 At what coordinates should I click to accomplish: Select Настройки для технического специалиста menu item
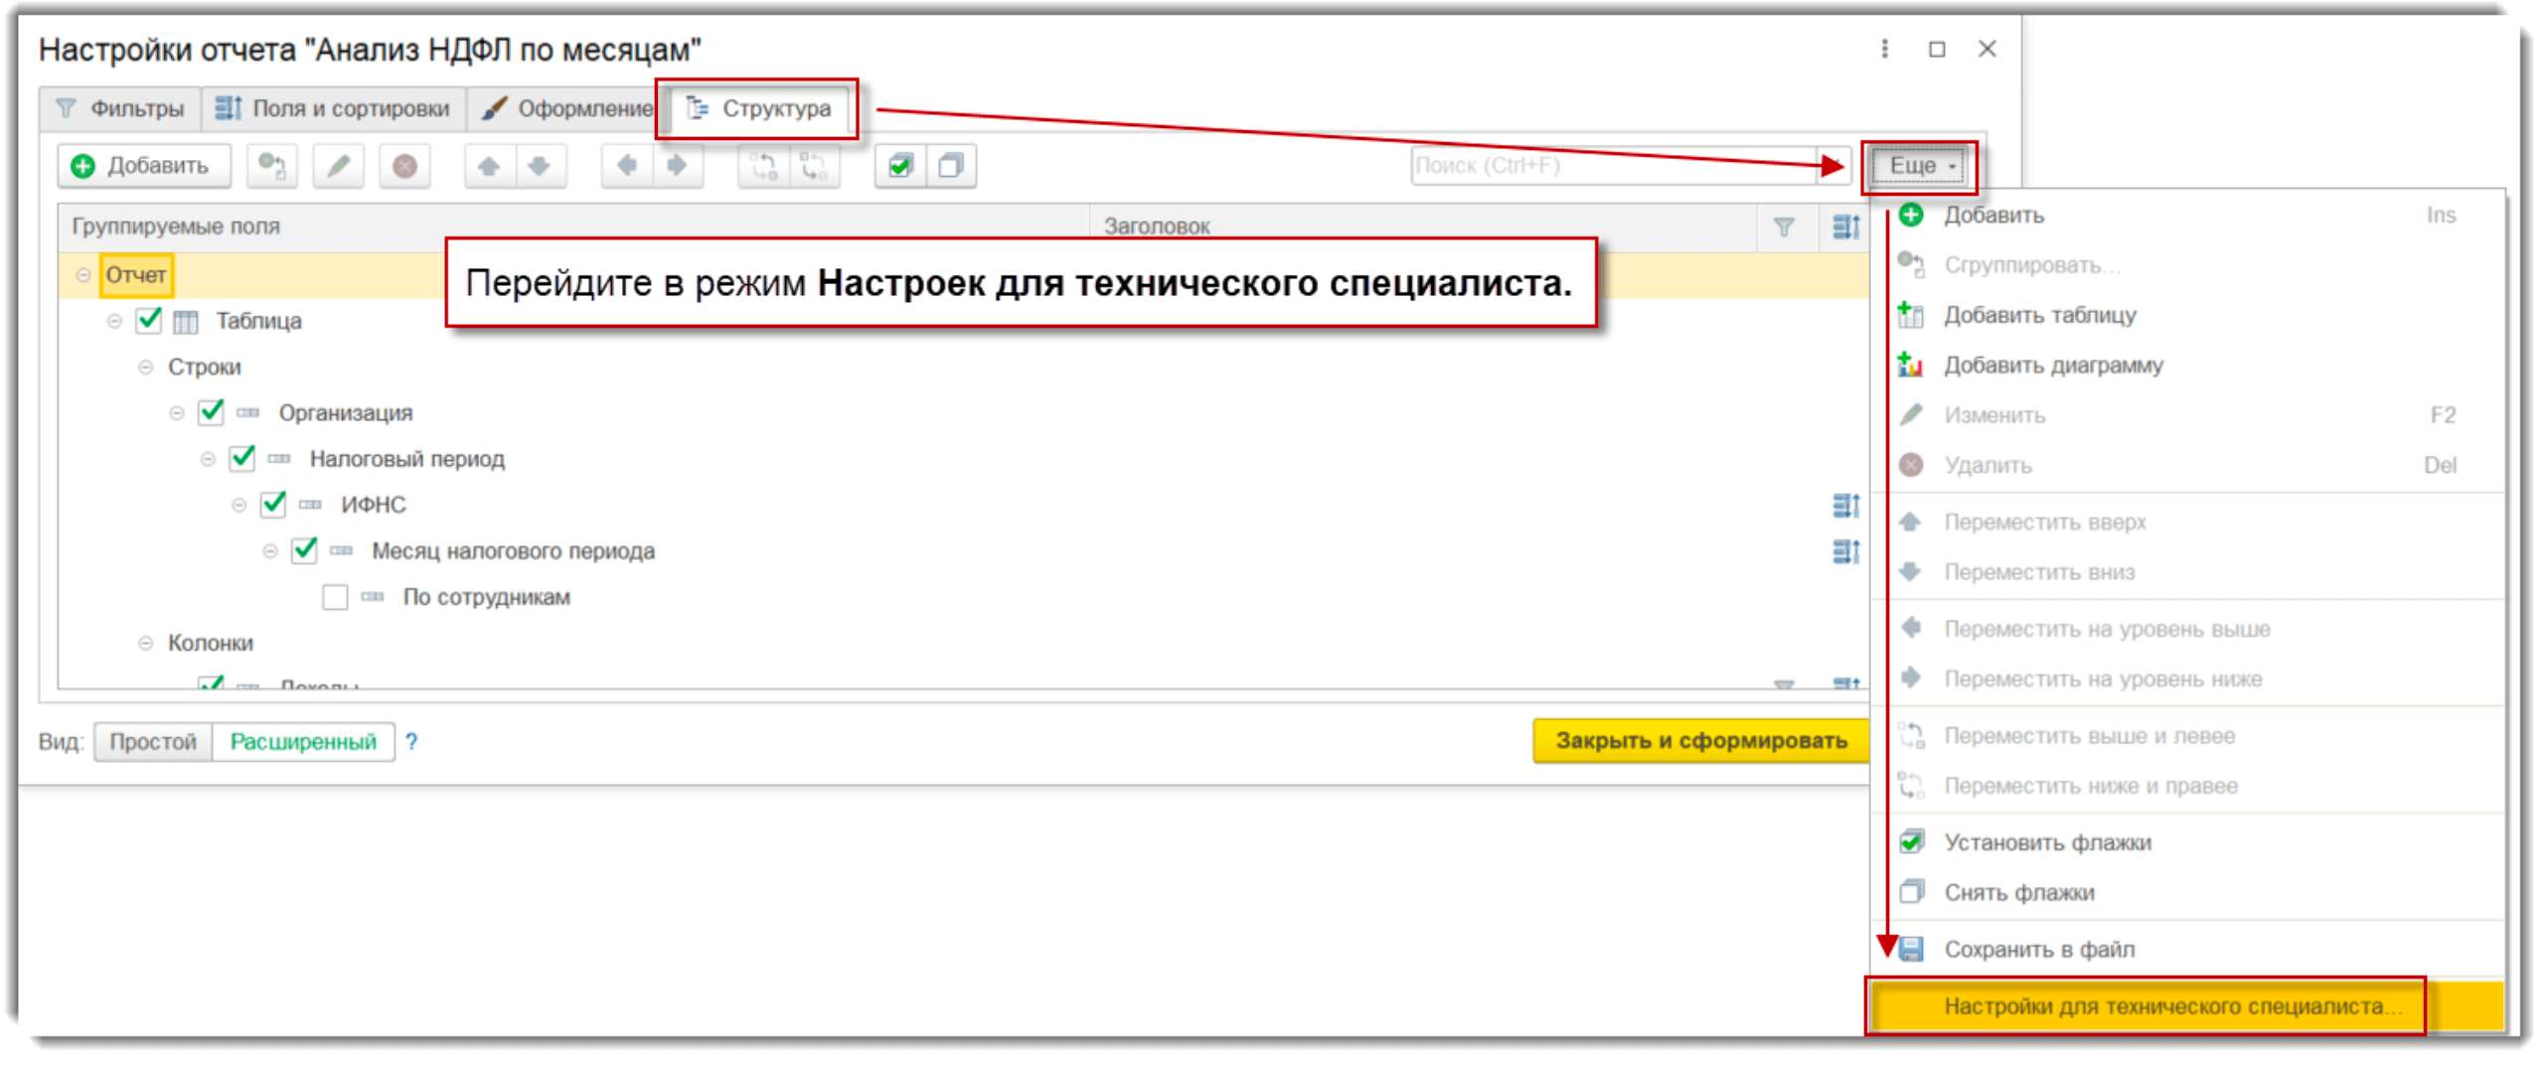click(x=2166, y=1006)
